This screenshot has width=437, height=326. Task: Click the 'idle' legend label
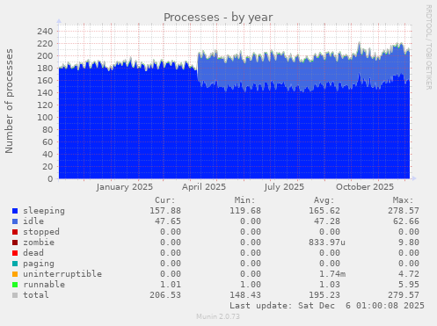click(33, 221)
